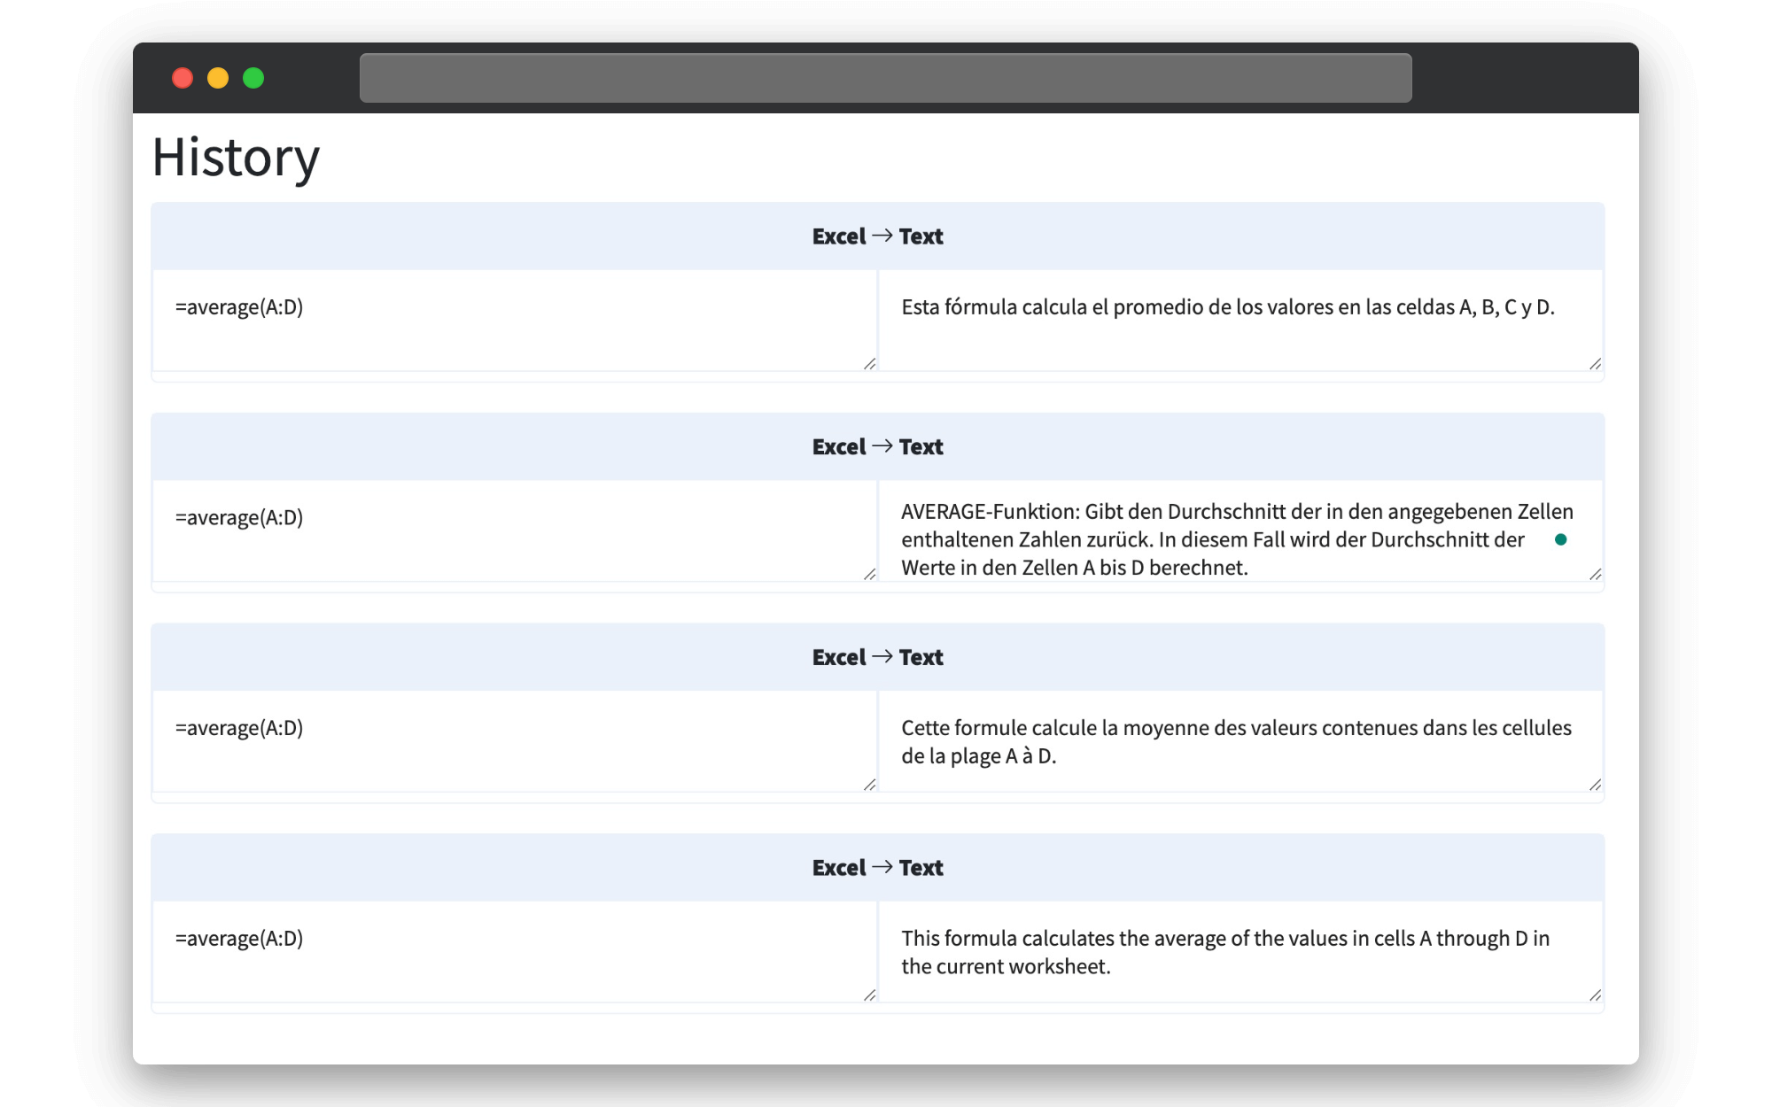The height and width of the screenshot is (1107, 1772).
Task: Click the fourth =average(A:D) formula field
Action: (514, 951)
